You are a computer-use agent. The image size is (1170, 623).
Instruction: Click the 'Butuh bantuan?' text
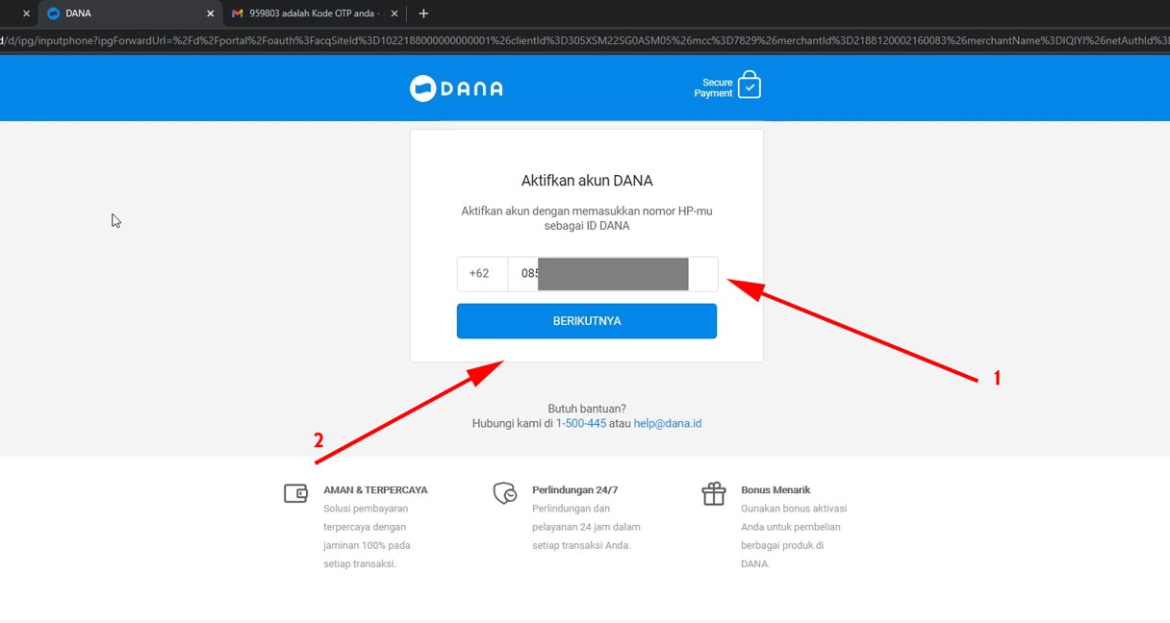click(x=587, y=409)
